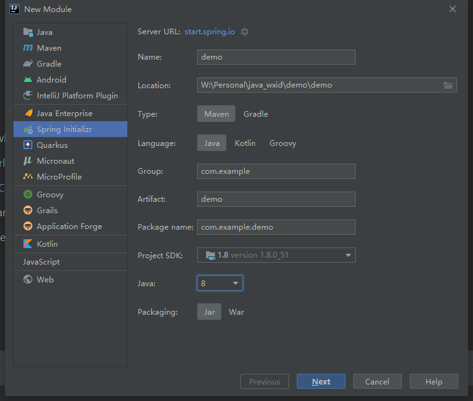This screenshot has width=473, height=401.
Task: Select the Java module type icon
Action: click(28, 32)
